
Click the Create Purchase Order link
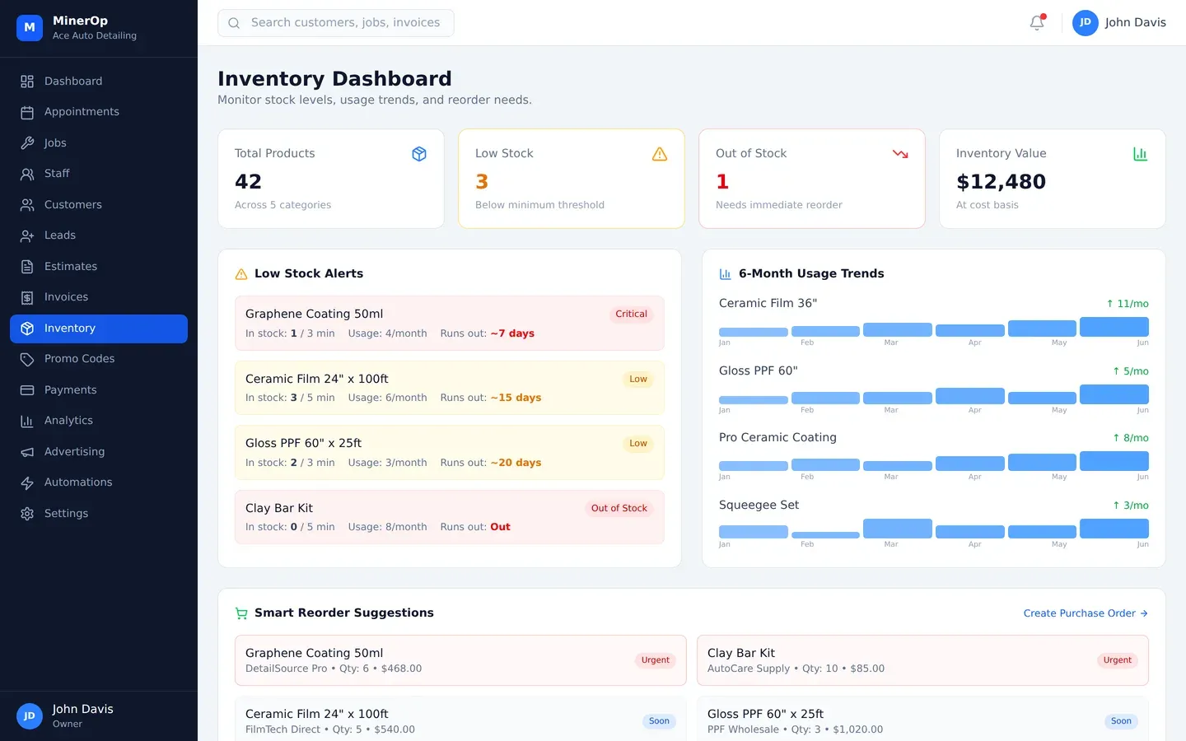pos(1085,613)
